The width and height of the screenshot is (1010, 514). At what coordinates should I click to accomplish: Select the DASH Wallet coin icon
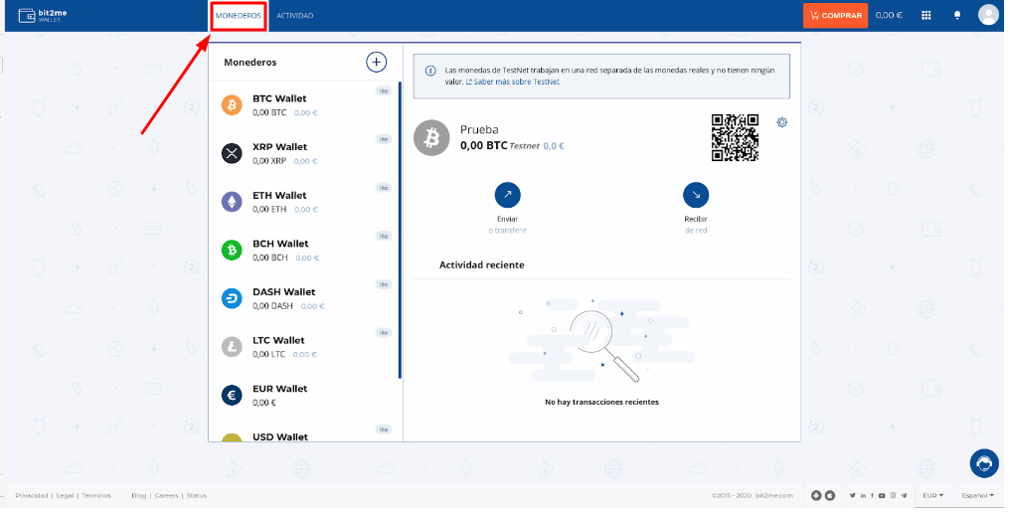tap(232, 298)
